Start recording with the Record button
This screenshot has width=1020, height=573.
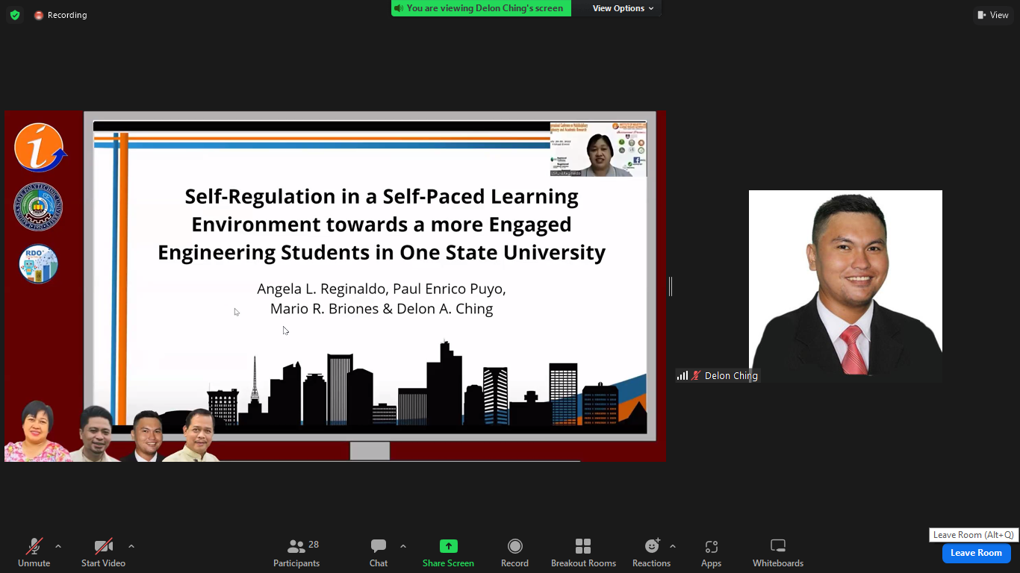pyautogui.click(x=514, y=553)
